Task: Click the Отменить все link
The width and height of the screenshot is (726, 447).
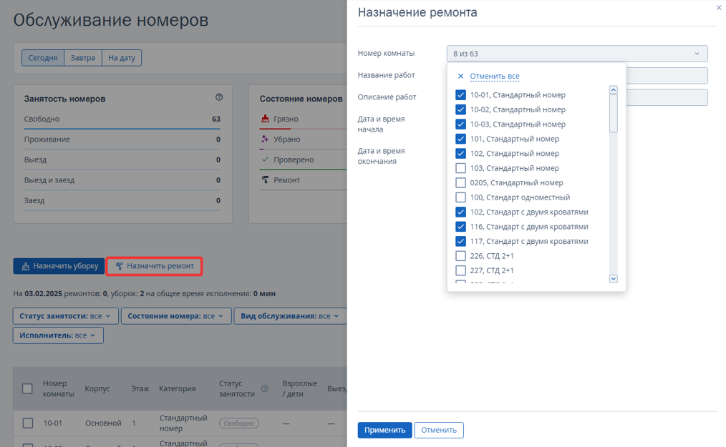Action: pyautogui.click(x=495, y=76)
